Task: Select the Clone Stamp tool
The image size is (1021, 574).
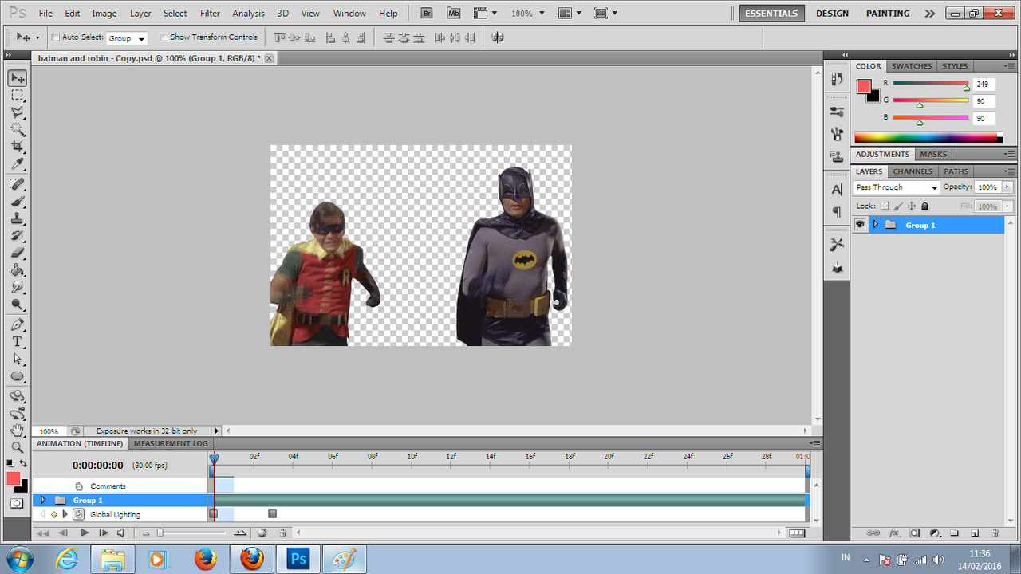Action: pyautogui.click(x=18, y=218)
